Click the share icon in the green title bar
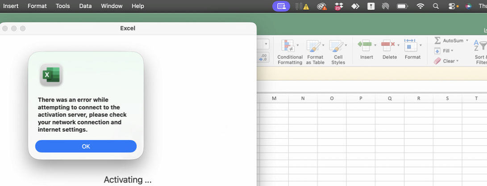The image size is (487, 186). click(x=486, y=30)
